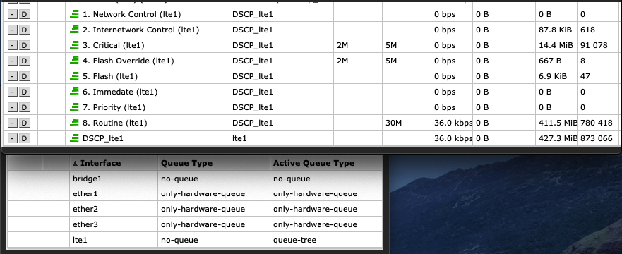Viewport: 622px width, 254px height.
Task: Disable the 5. Flash (lte1) queue with D button
Action: click(24, 76)
